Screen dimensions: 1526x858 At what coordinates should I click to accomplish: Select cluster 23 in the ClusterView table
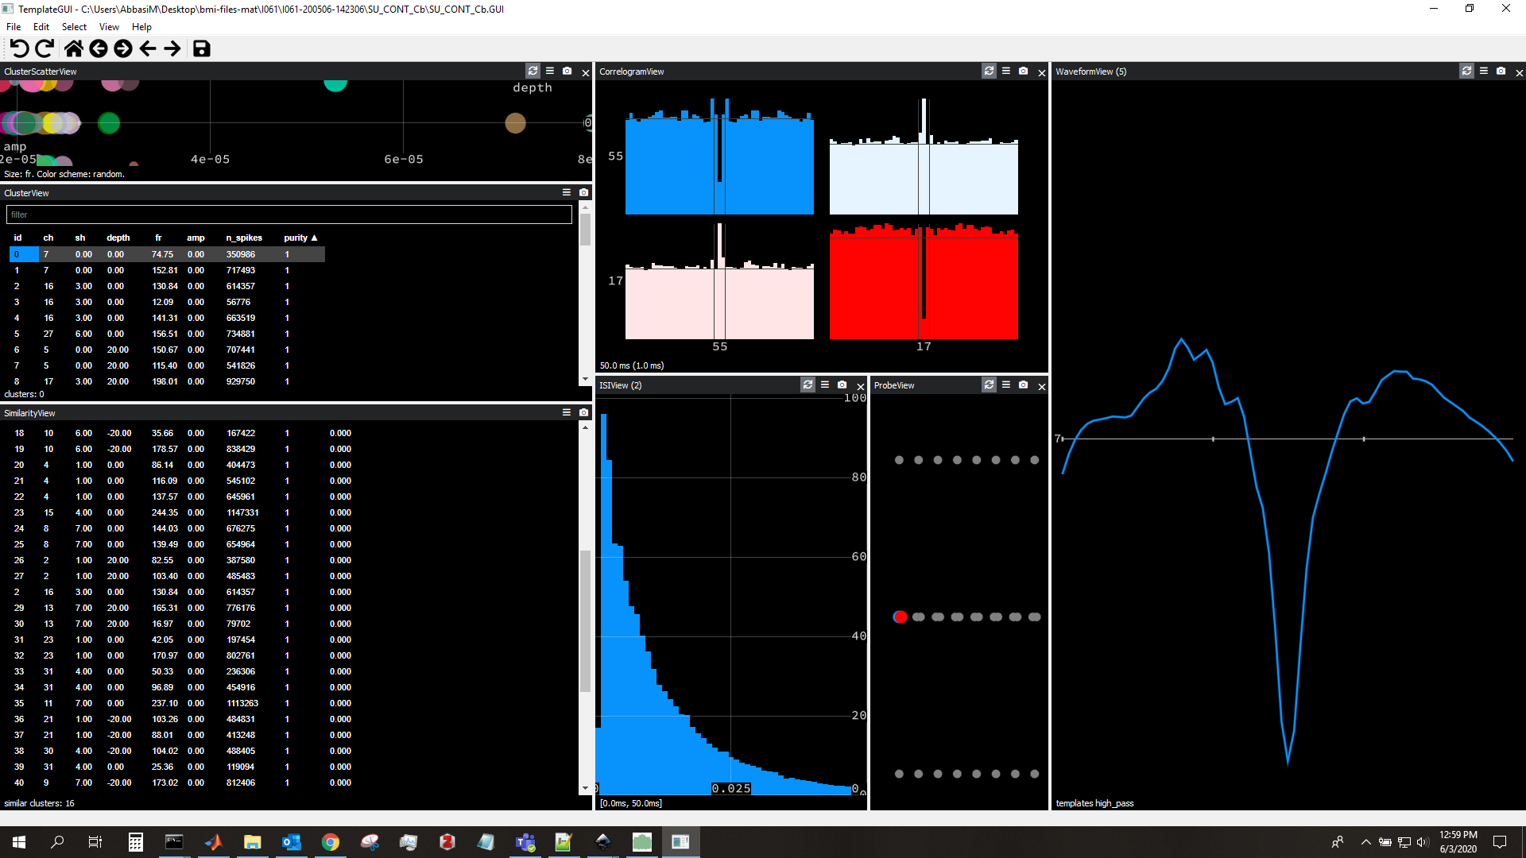pyautogui.click(x=159, y=512)
